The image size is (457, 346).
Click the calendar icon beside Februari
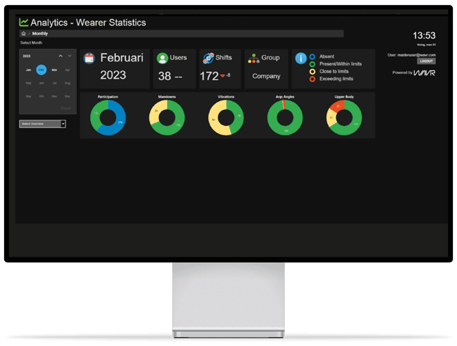(x=89, y=58)
